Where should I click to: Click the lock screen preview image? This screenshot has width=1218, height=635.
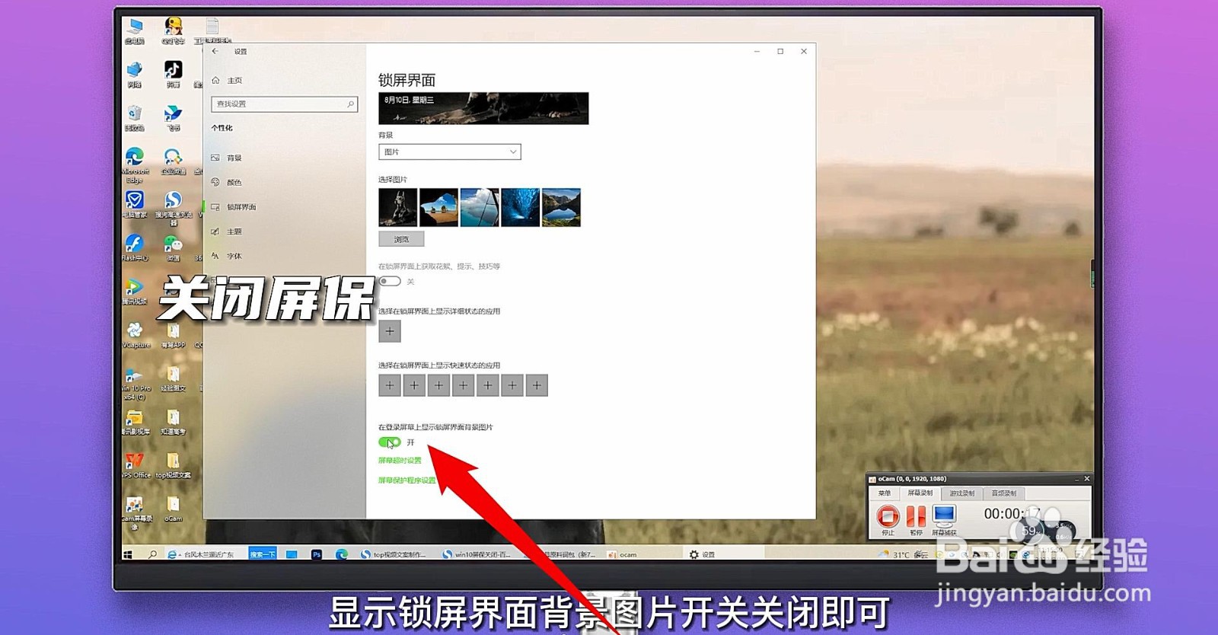(483, 108)
